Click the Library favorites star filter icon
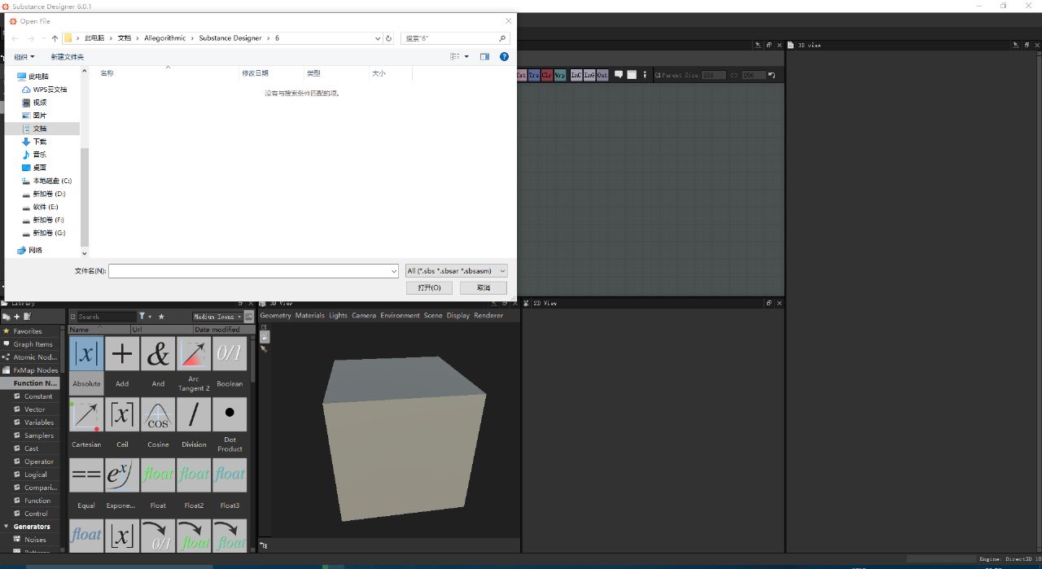 point(161,316)
